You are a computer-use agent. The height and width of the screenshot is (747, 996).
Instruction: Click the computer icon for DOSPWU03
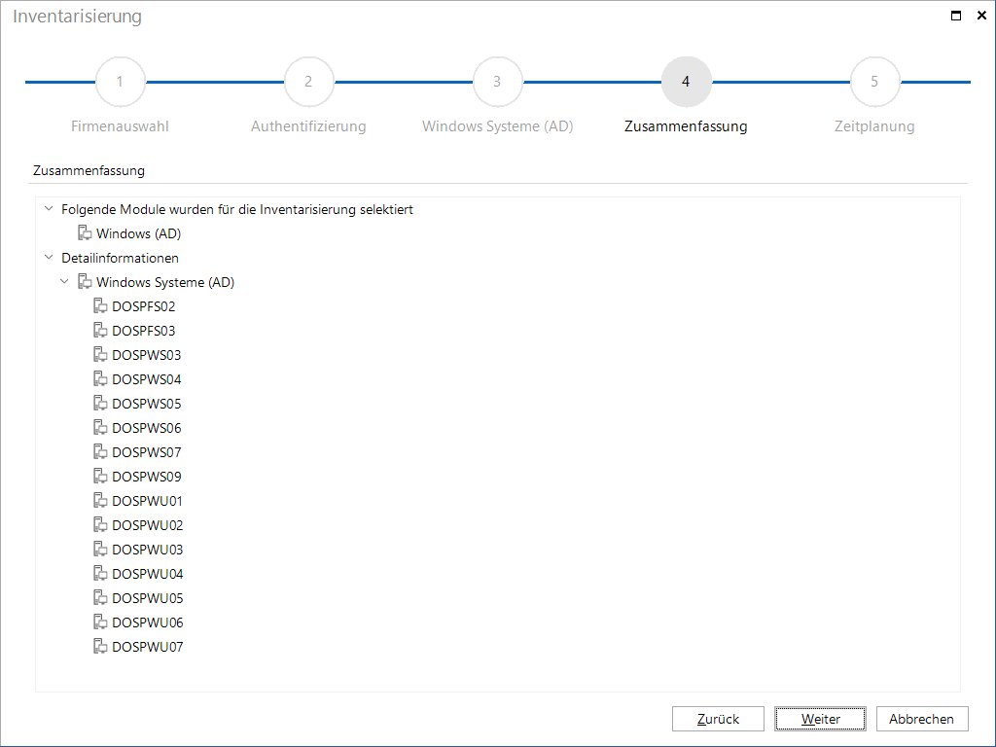pyautogui.click(x=100, y=549)
